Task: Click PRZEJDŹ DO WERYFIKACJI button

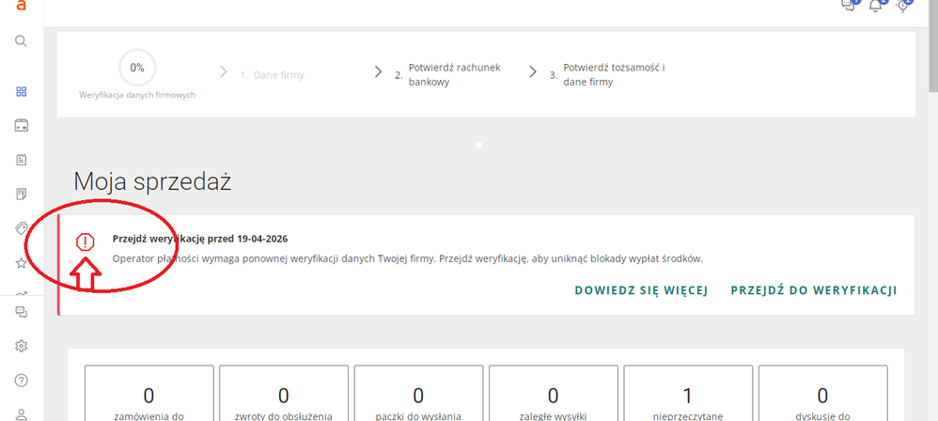Action: tap(813, 290)
